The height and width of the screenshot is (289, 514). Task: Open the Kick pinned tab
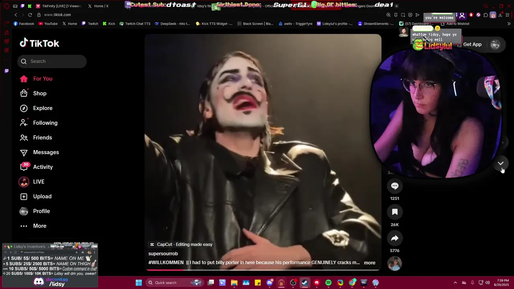click(x=30, y=6)
